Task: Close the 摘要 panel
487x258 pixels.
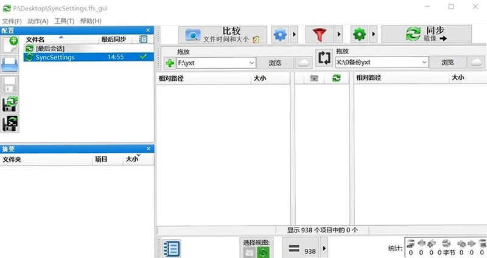Action: click(x=148, y=148)
